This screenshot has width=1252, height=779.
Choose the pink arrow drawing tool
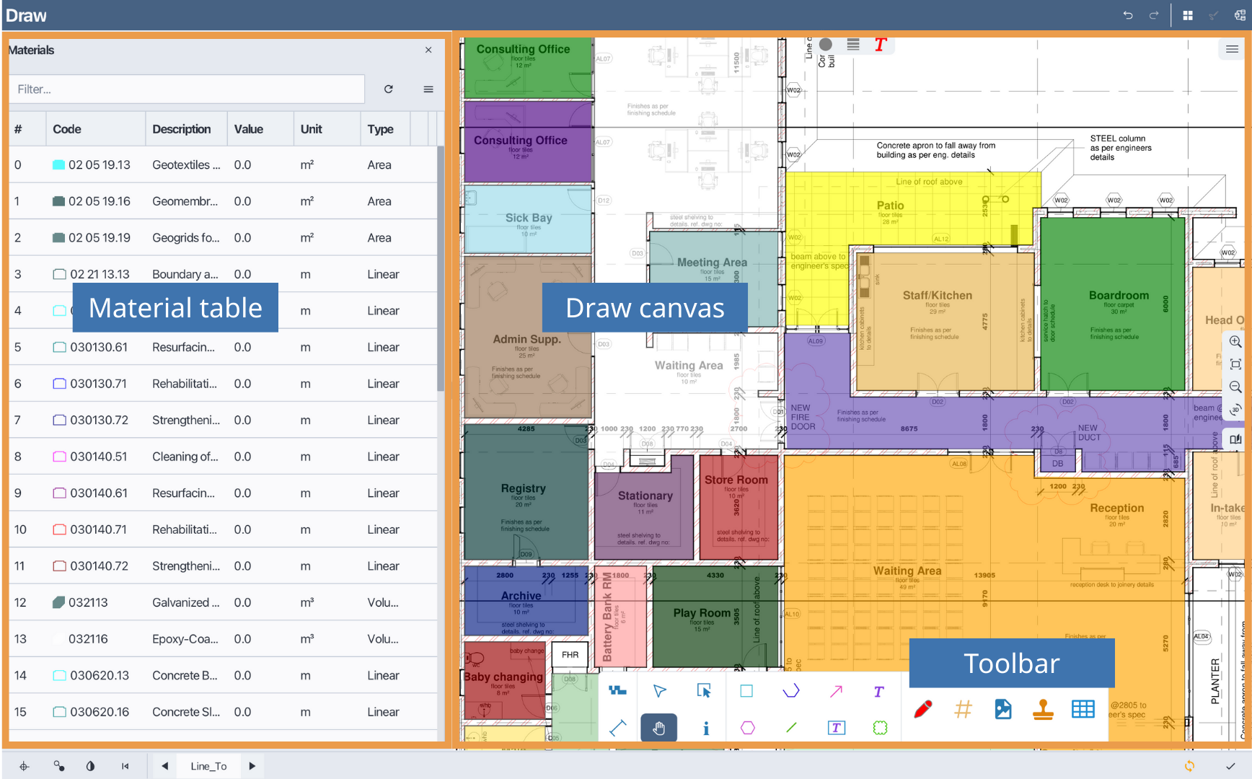pyautogui.click(x=836, y=691)
